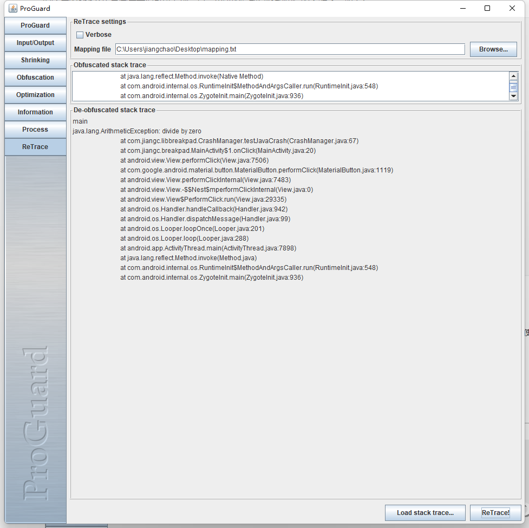Click the "main" line in the de-obfuscated trace
Image resolution: width=529 pixels, height=528 pixels.
[x=80, y=121]
